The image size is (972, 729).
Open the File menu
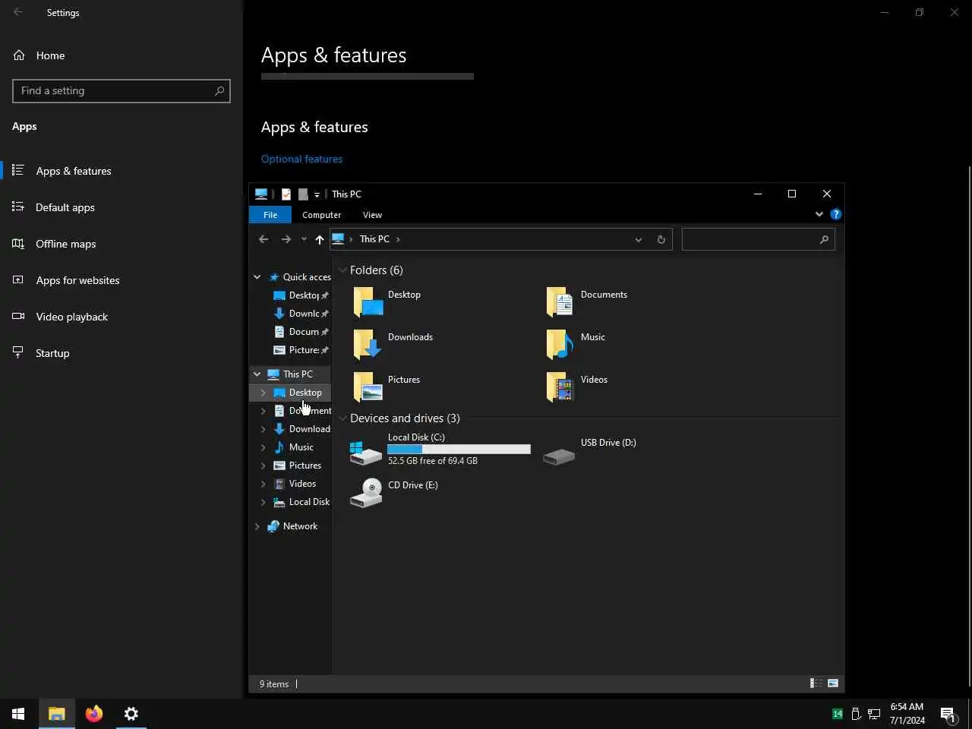tap(270, 215)
